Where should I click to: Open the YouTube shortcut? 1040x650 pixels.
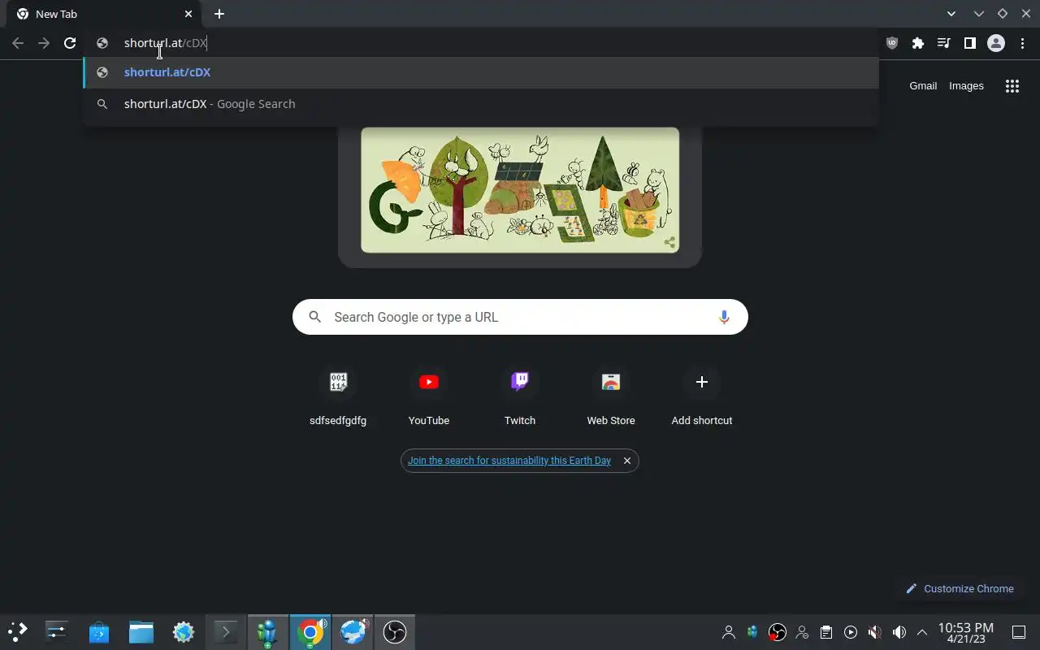429,396
